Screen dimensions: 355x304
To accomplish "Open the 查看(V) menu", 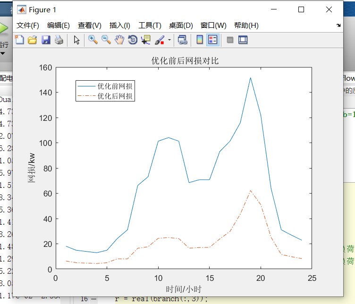I will (x=89, y=25).
